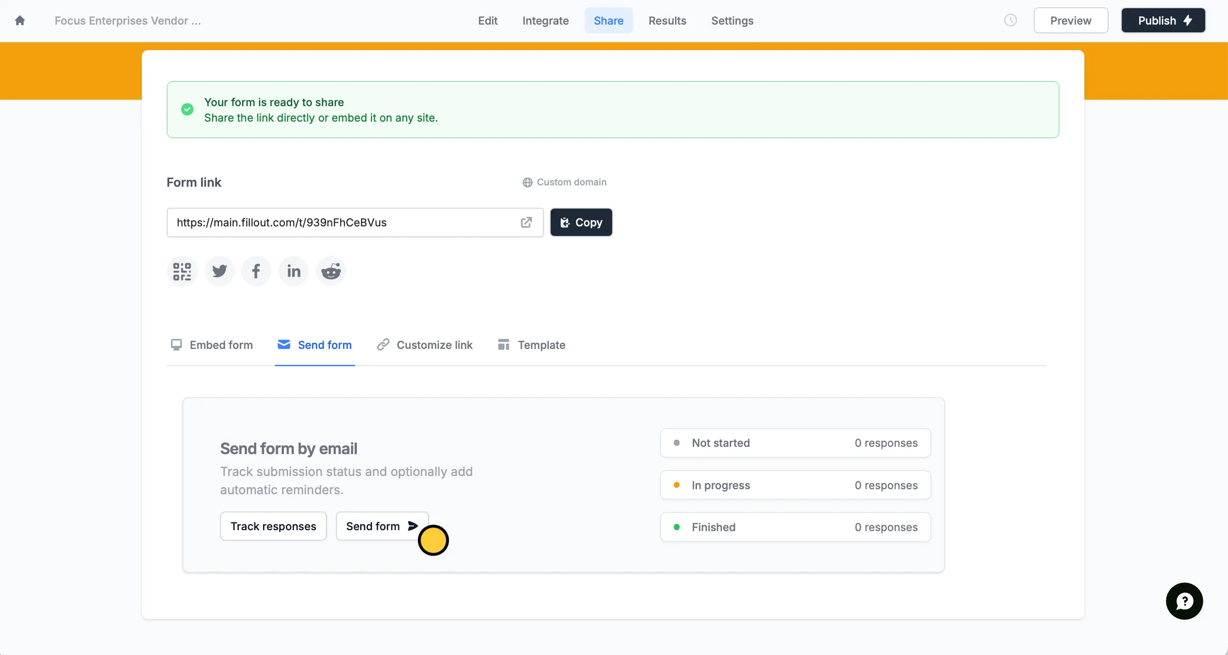The height and width of the screenshot is (655, 1228).
Task: Copy the form link
Action: click(581, 222)
